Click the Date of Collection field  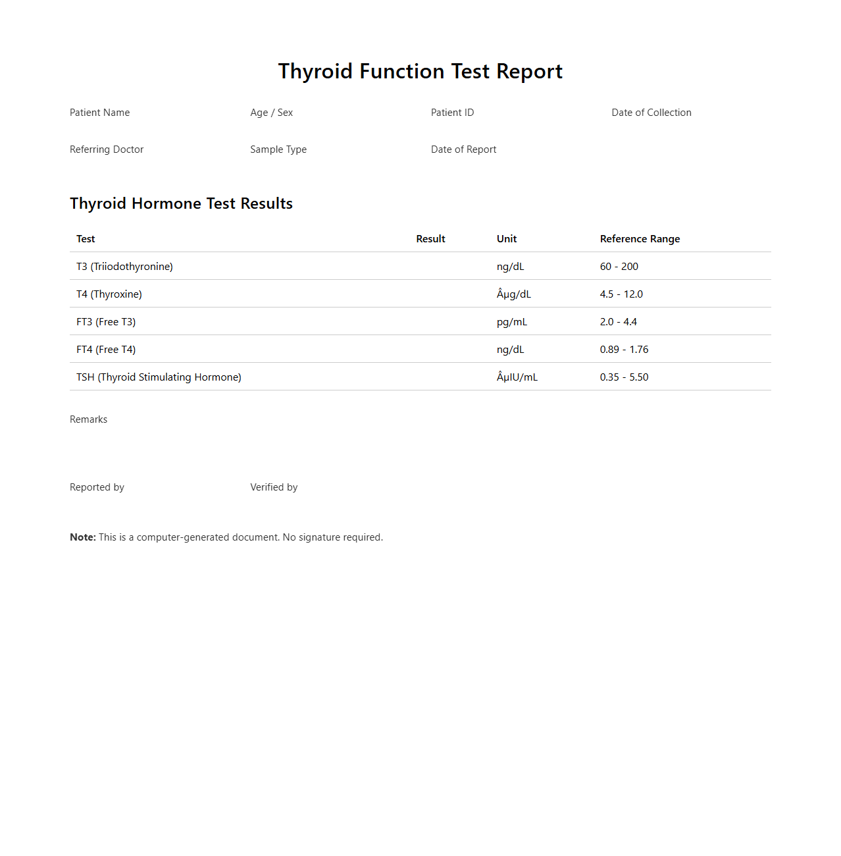click(651, 113)
